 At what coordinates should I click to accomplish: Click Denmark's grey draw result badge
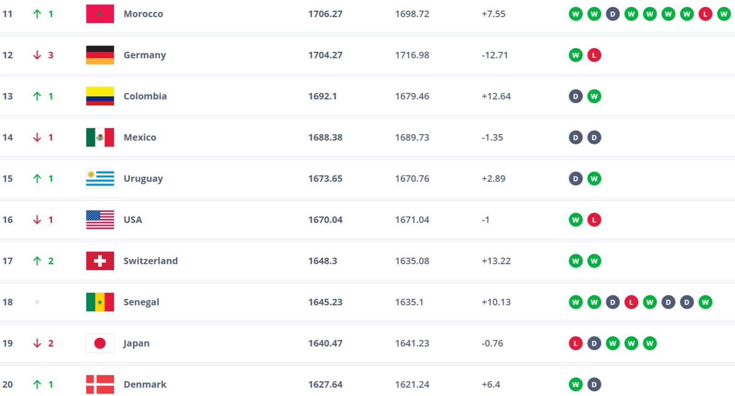pyautogui.click(x=594, y=384)
